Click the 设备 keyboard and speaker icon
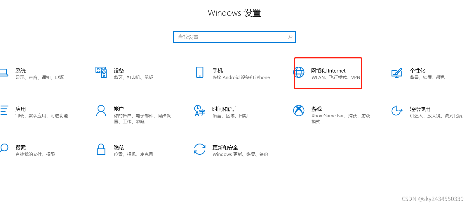 click(x=101, y=72)
